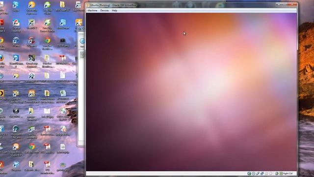The image size is (314, 177).
Task: Click the keyboard capture arrow indicator
Action: pyautogui.click(x=281, y=174)
